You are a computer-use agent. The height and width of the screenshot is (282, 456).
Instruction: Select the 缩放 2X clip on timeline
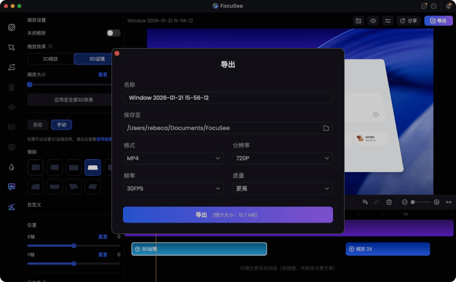coord(388,249)
